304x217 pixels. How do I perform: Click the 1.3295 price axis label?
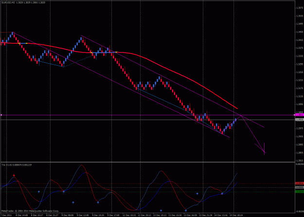coord(300,64)
